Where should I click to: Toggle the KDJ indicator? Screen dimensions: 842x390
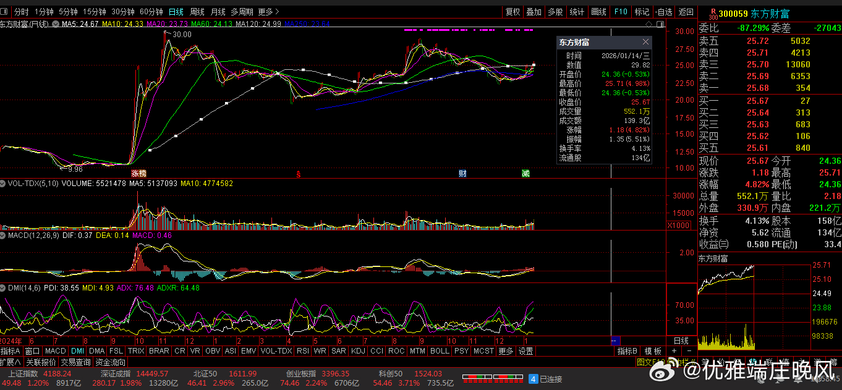click(357, 351)
